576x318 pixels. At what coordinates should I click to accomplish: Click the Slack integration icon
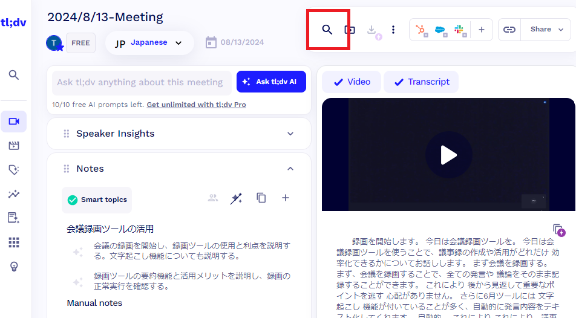[460, 30]
